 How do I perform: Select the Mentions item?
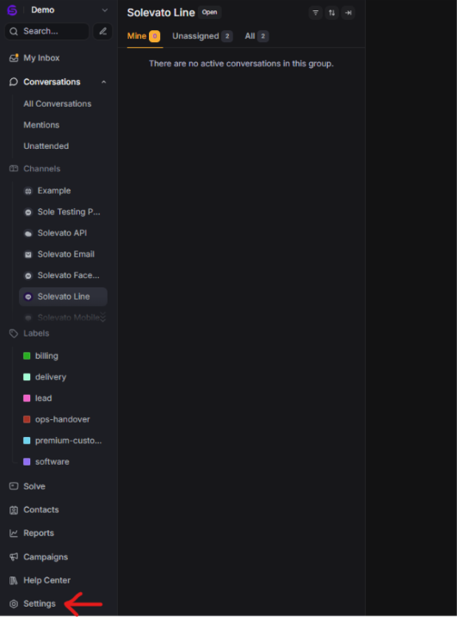click(x=41, y=125)
